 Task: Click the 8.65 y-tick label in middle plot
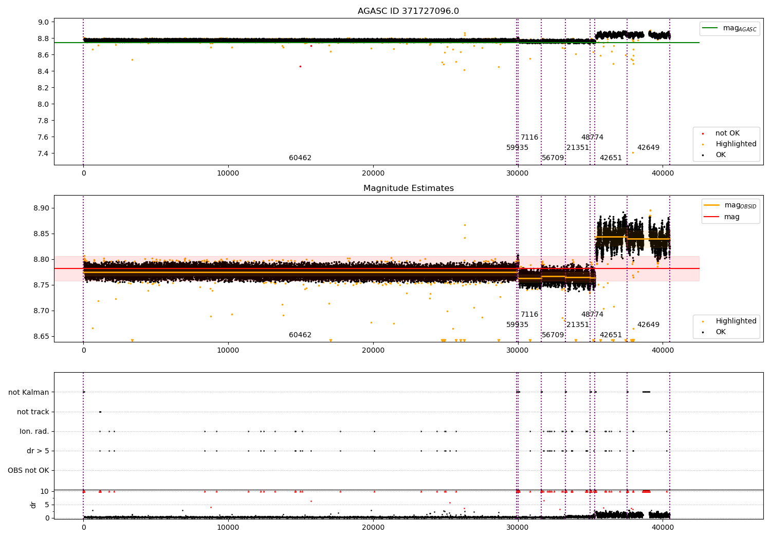click(42, 337)
